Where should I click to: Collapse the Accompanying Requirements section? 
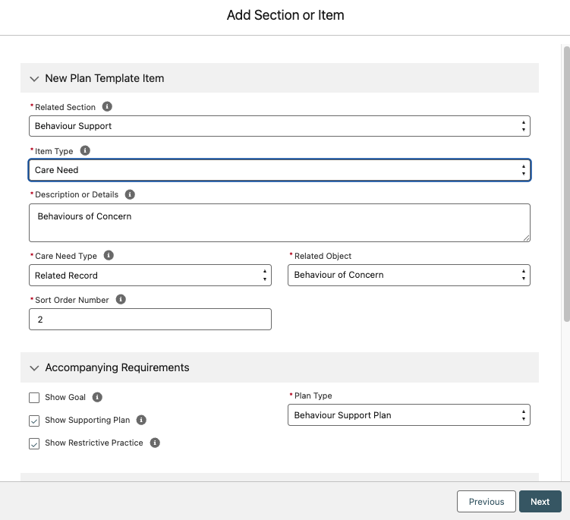click(x=33, y=367)
